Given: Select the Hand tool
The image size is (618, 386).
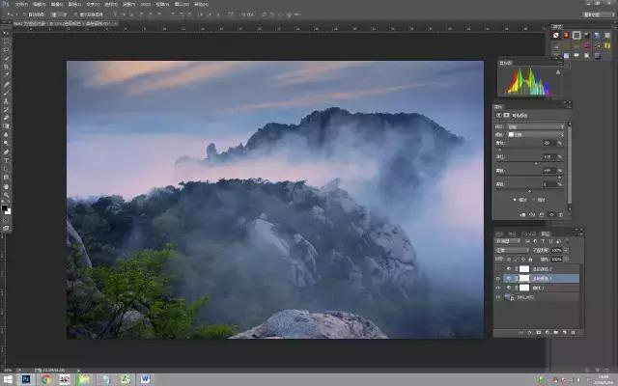Looking at the screenshot, I should click(x=6, y=186).
